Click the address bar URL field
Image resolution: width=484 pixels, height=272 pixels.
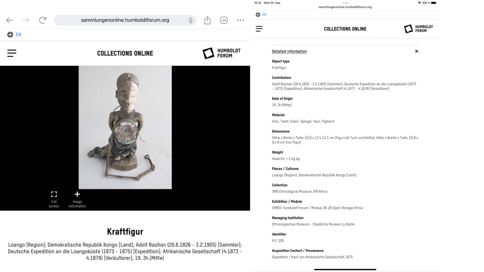coord(125,20)
